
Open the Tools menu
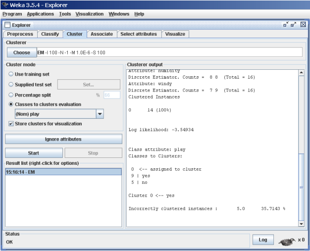[65, 14]
